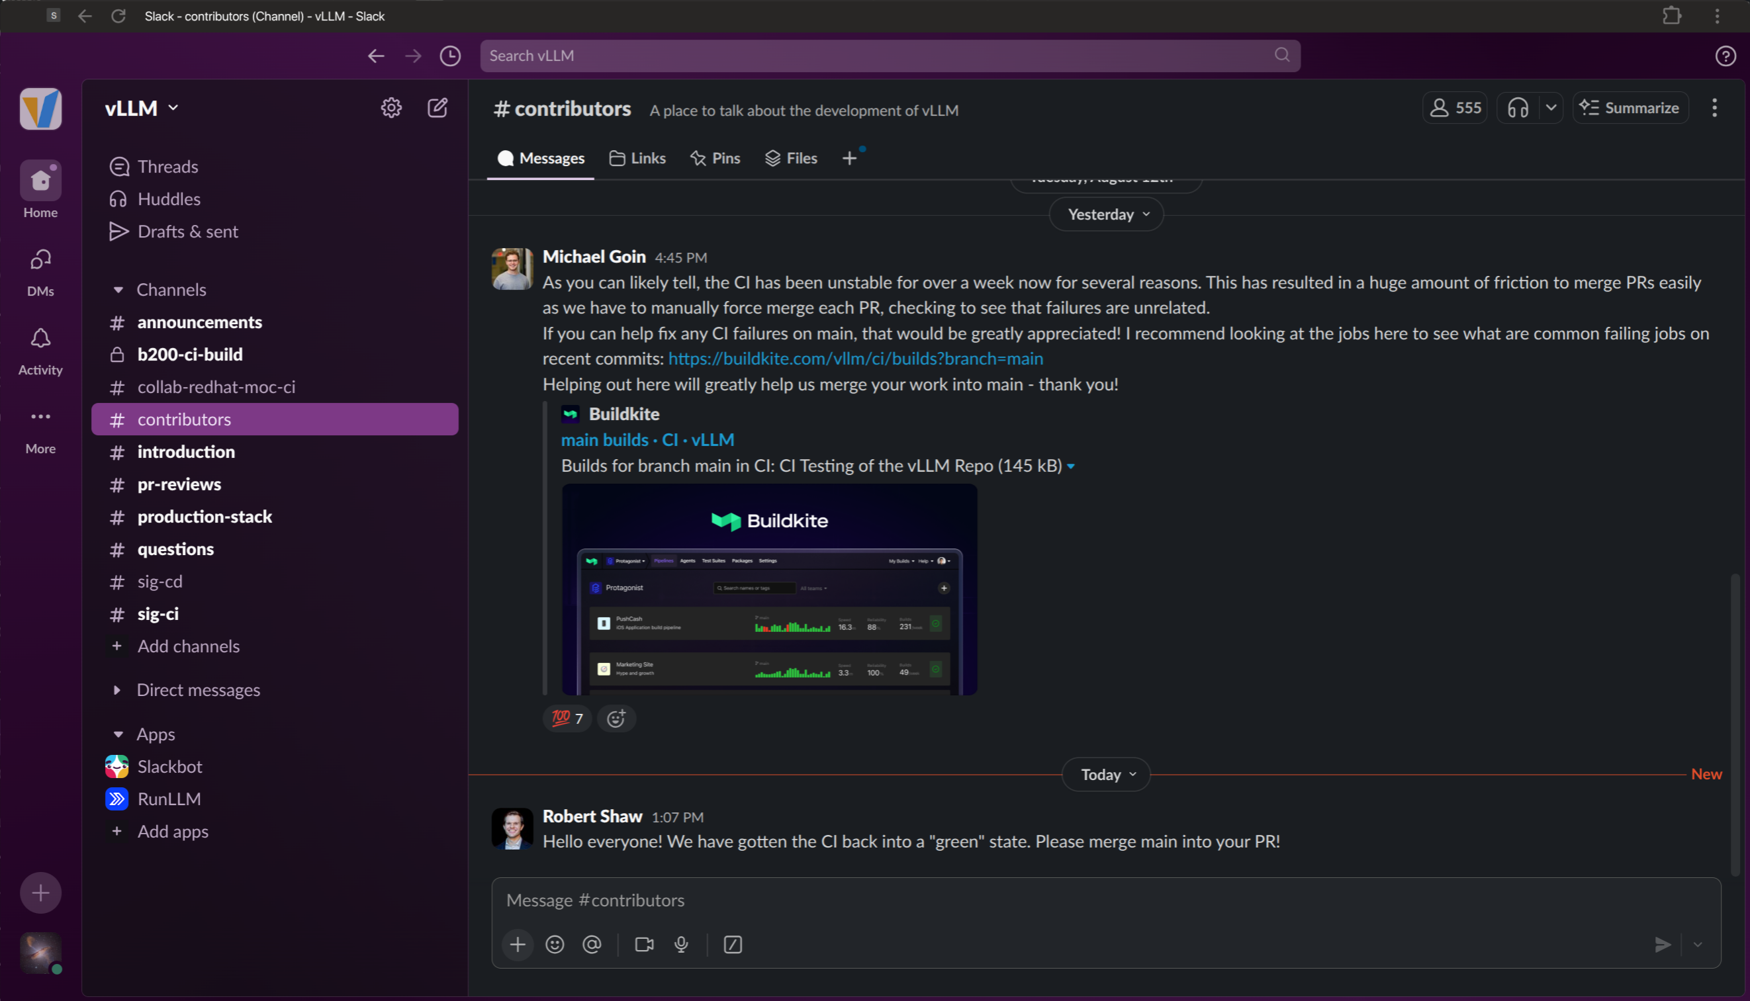Open the emoji picker in composer
Screen dimensions: 1750x1001
(x=555, y=945)
